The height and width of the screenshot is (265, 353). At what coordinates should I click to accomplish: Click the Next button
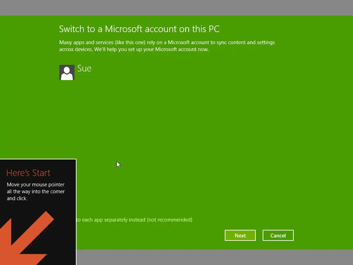240,235
